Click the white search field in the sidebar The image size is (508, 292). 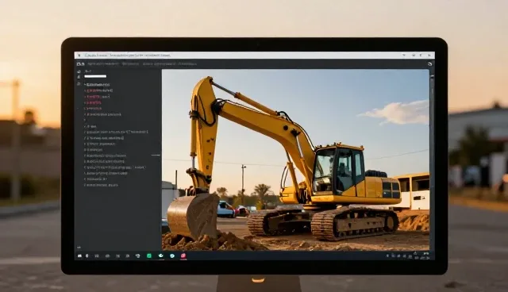coord(95,76)
